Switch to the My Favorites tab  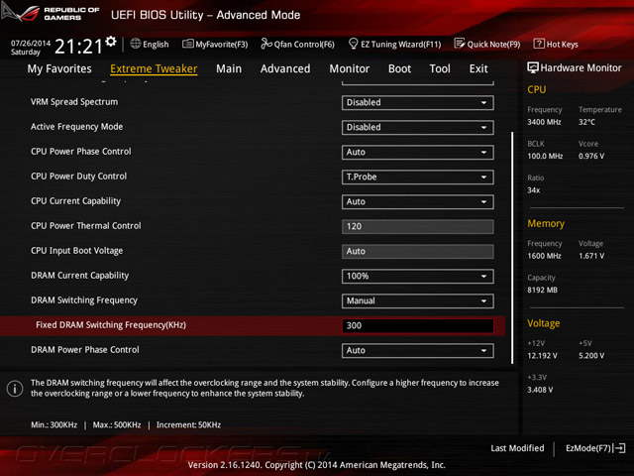pyautogui.click(x=59, y=68)
